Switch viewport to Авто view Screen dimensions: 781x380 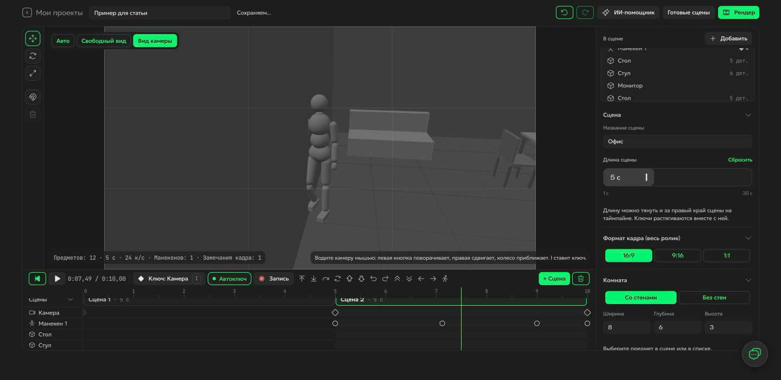coord(63,41)
